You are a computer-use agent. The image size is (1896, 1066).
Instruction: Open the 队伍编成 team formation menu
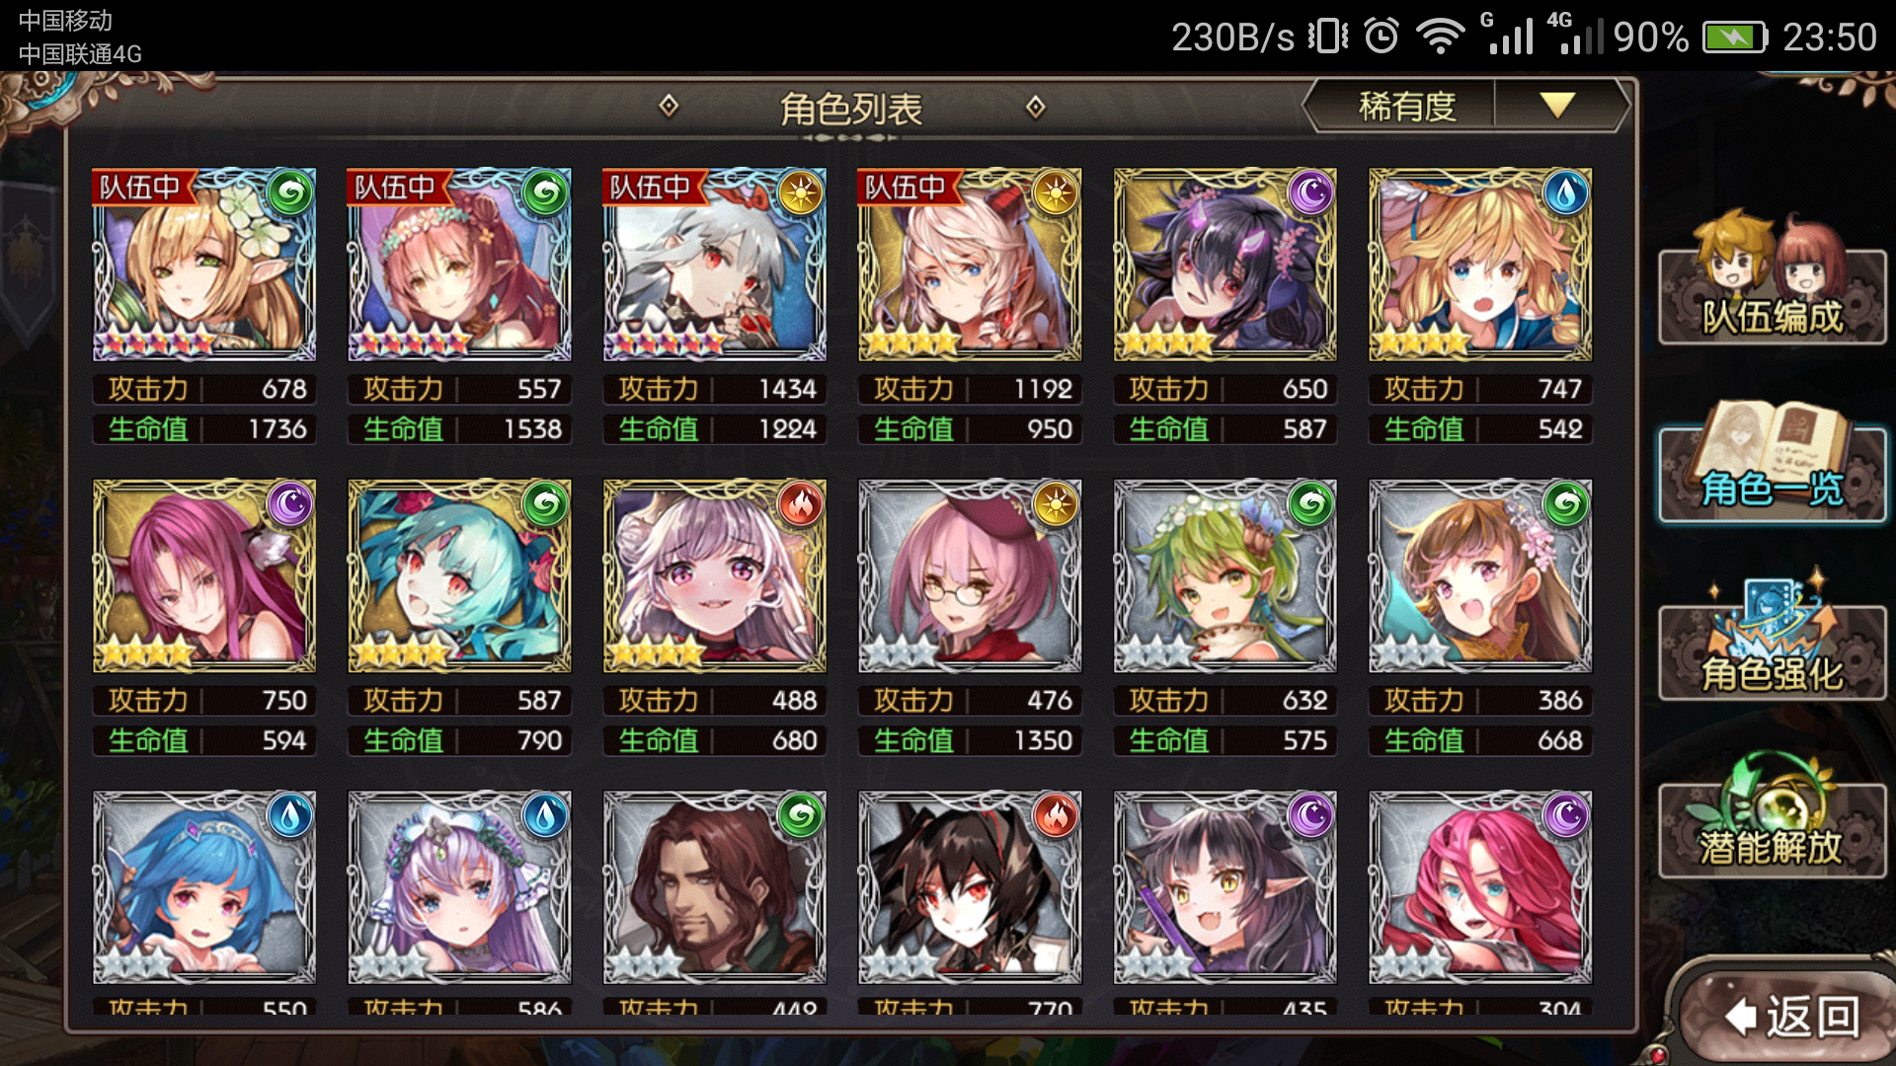coord(1773,279)
